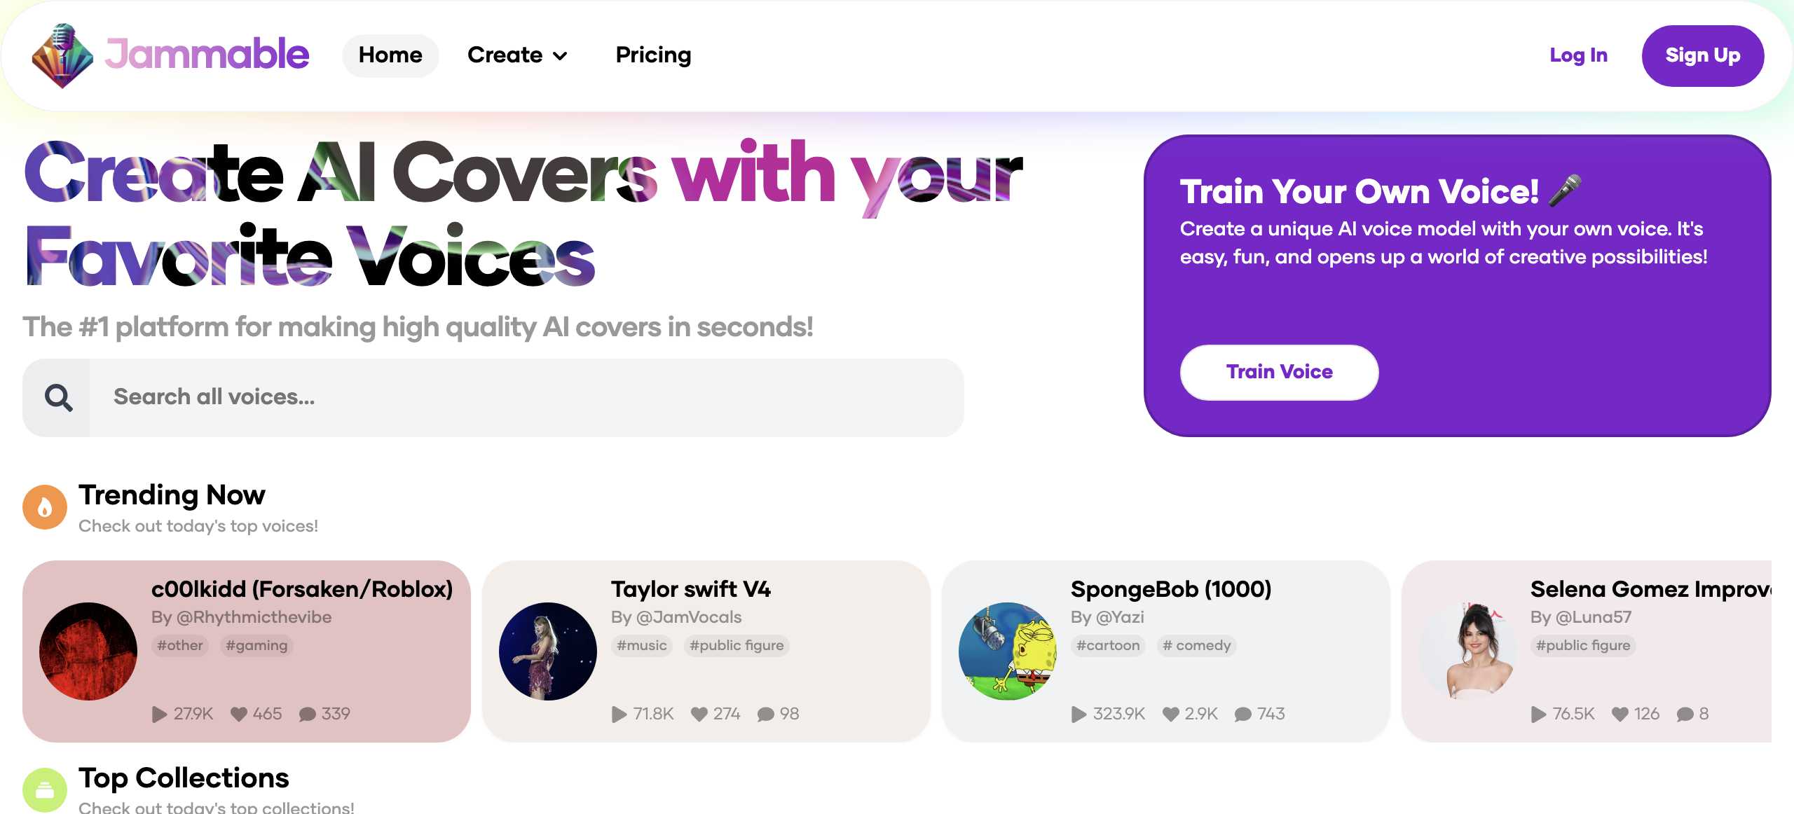Viewport: 1794px width, 814px height.
Task: Open the Home nav tab
Action: tap(390, 55)
